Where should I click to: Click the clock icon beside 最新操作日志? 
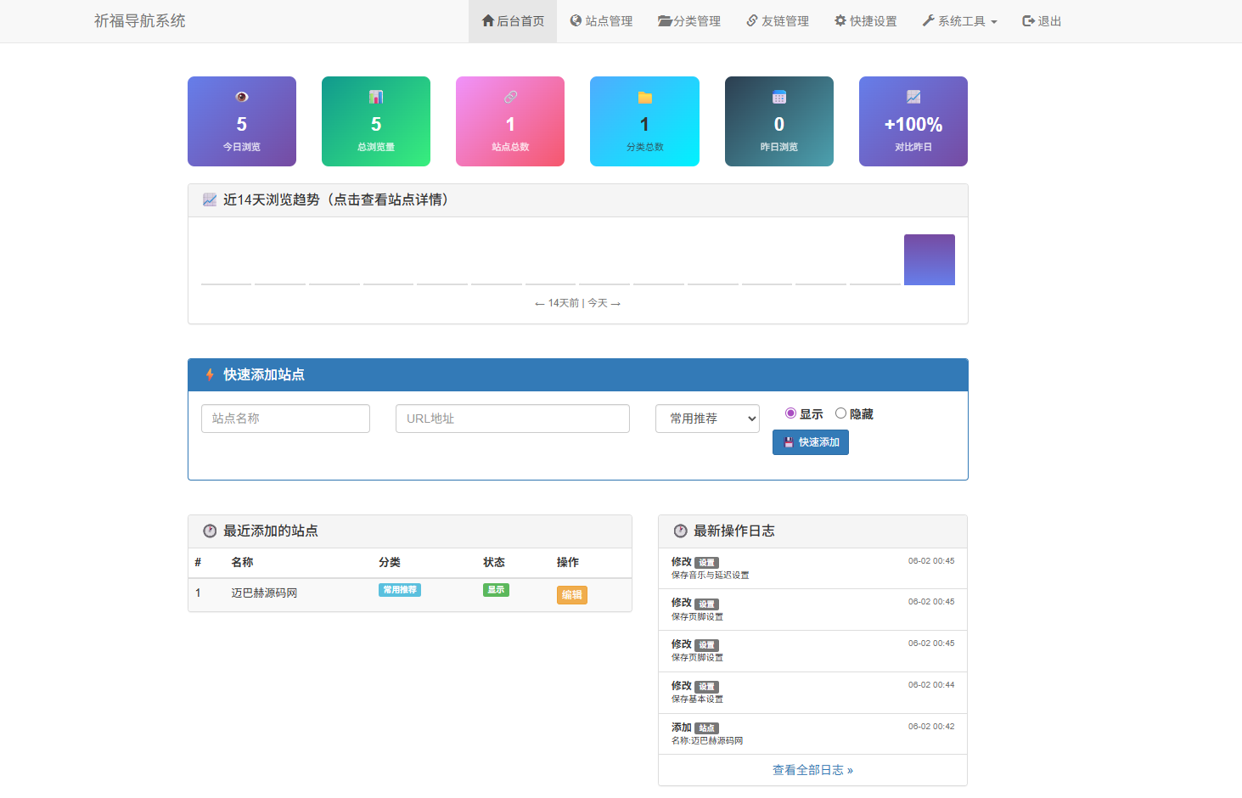click(680, 531)
